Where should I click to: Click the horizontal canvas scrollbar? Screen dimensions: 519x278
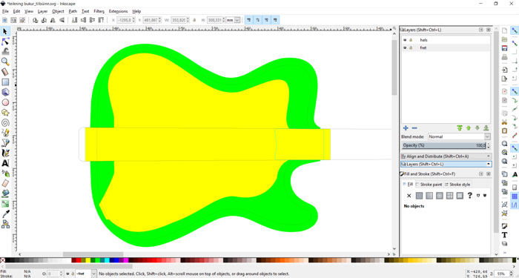[x=93, y=254]
